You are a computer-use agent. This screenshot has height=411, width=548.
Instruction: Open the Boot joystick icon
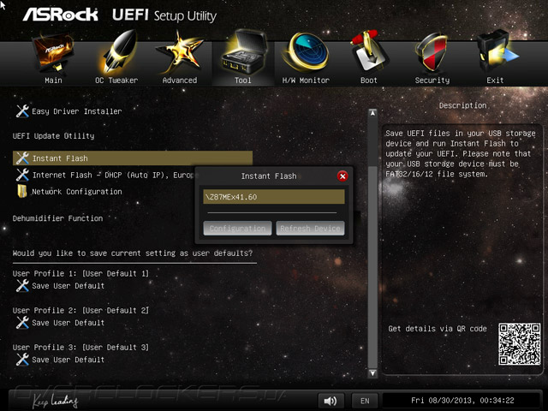(369, 51)
